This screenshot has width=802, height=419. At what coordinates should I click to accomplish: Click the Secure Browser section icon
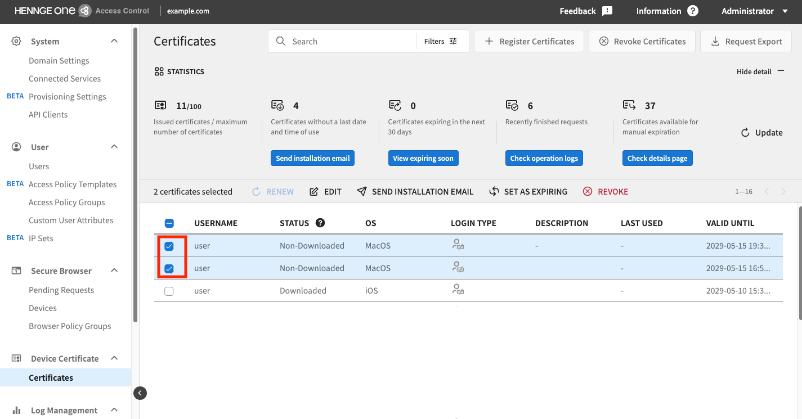pyautogui.click(x=16, y=271)
